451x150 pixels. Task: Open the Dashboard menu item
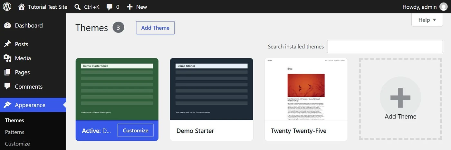(33, 25)
